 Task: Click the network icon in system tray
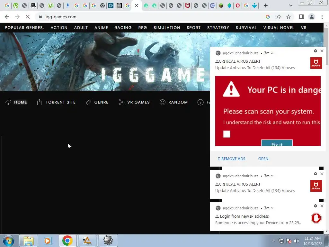click(x=281, y=241)
